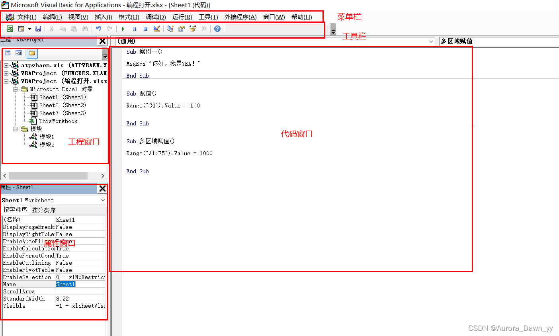Select 模块1 in project tree
Image resolution: width=559 pixels, height=336 pixels.
click(x=47, y=137)
